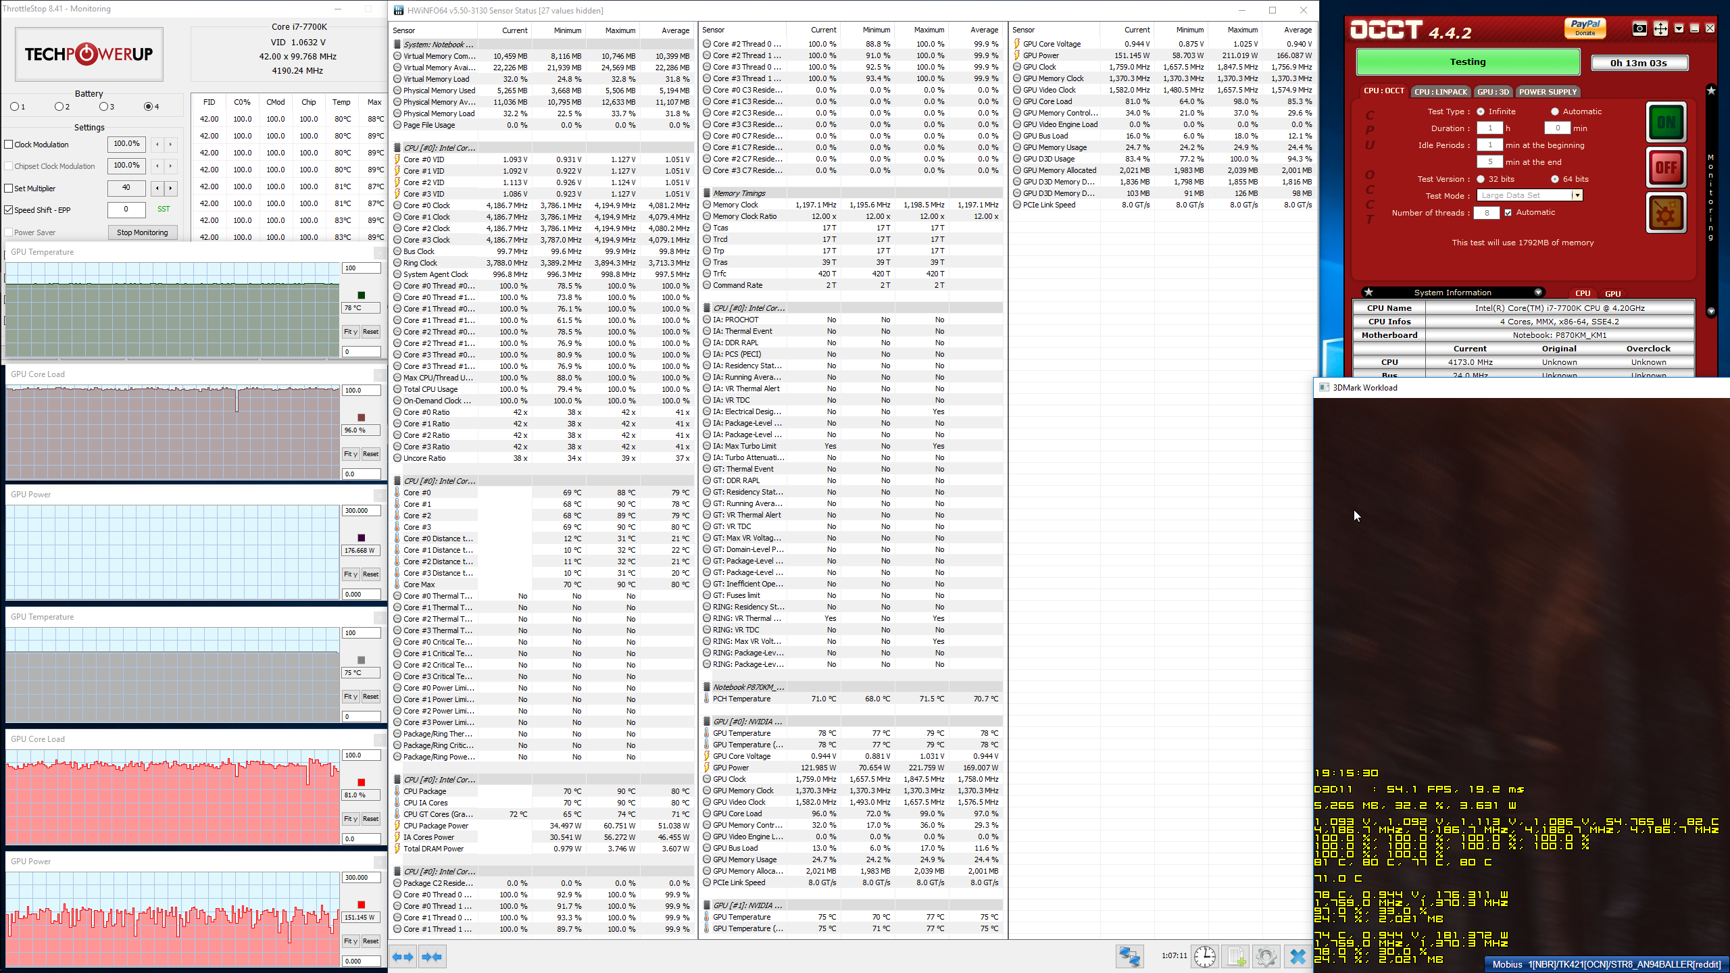Click the Speed Shift EPP value field
Image resolution: width=1730 pixels, height=973 pixels.
[126, 209]
